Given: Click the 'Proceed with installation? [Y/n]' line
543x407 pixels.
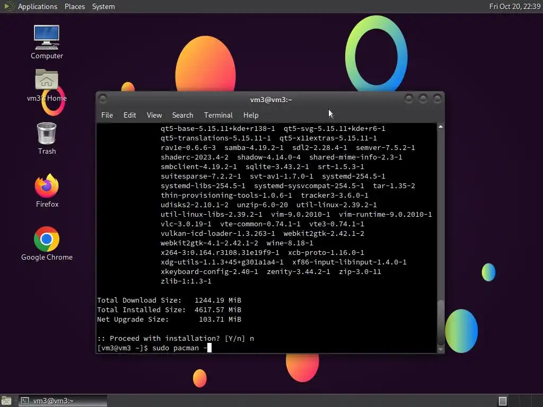Looking at the screenshot, I should coord(176,338).
